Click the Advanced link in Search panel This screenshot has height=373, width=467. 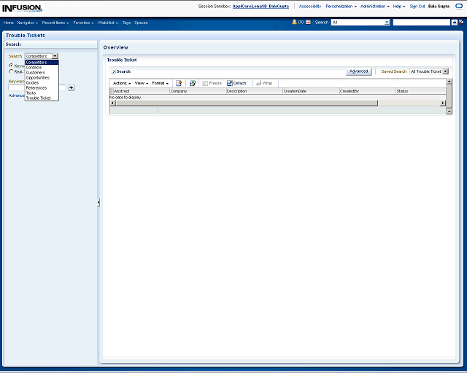(16, 95)
